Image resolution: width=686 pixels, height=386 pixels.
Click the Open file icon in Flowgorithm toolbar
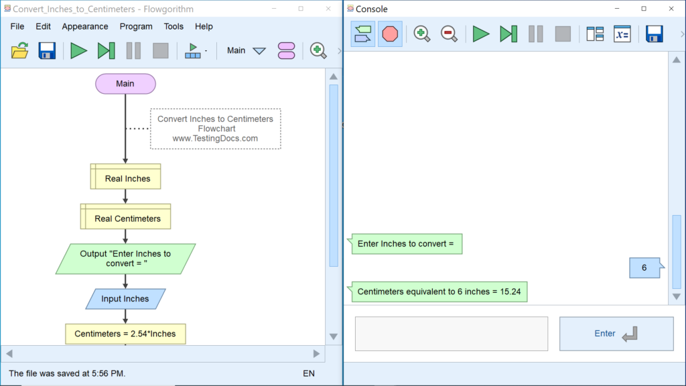20,51
